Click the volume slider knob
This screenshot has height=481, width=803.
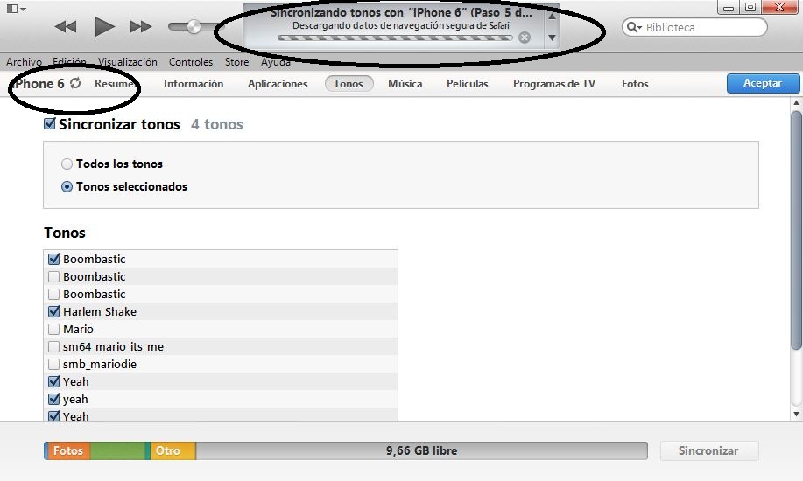pyautogui.click(x=194, y=26)
